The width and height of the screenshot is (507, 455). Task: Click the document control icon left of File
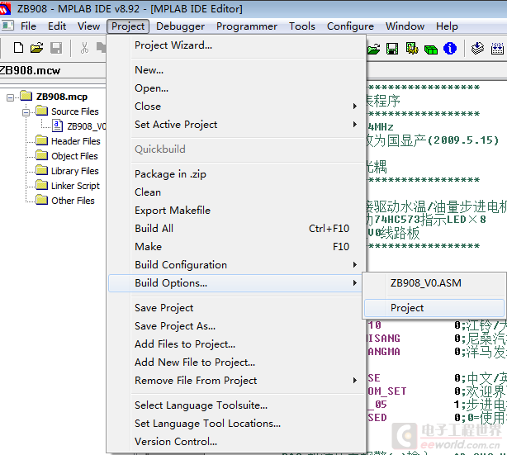pyautogui.click(x=7, y=26)
